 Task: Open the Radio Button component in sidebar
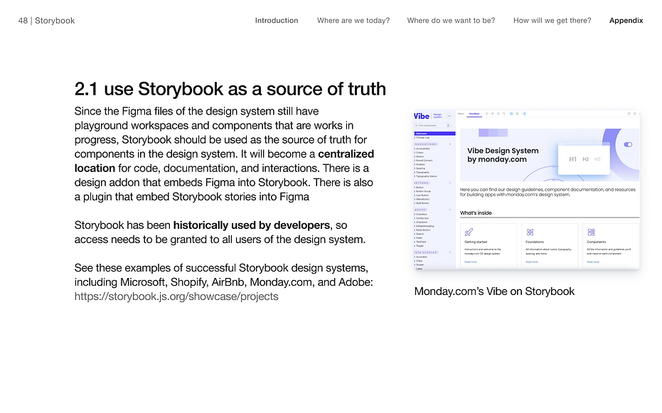423,230
